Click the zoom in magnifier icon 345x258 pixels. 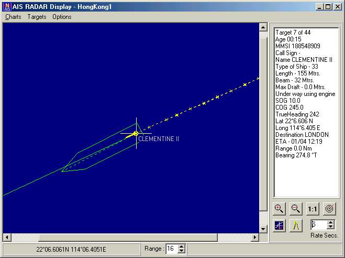click(279, 209)
